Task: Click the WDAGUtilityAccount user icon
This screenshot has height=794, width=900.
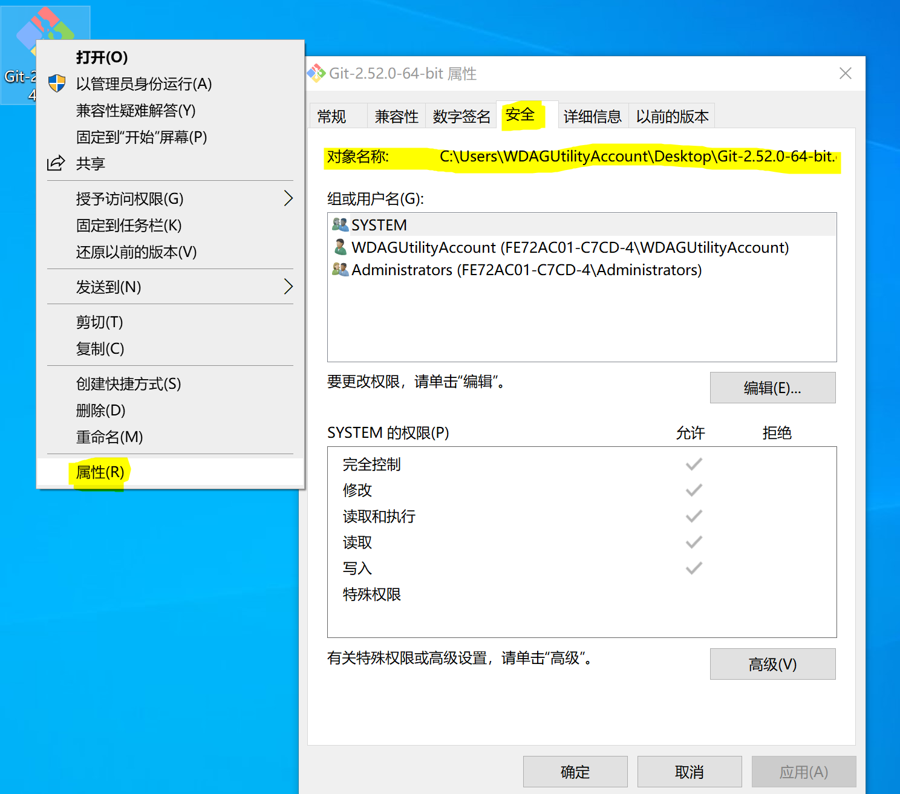Action: [340, 247]
